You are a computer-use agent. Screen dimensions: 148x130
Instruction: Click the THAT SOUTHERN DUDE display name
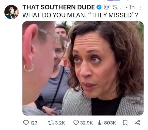pos(59,7)
